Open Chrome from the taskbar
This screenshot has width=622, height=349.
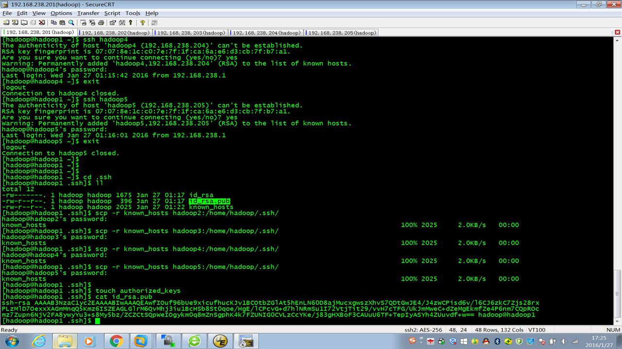(116, 341)
